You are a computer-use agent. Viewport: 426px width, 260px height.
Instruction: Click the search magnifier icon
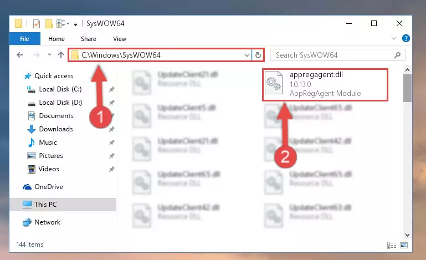[x=397, y=55]
